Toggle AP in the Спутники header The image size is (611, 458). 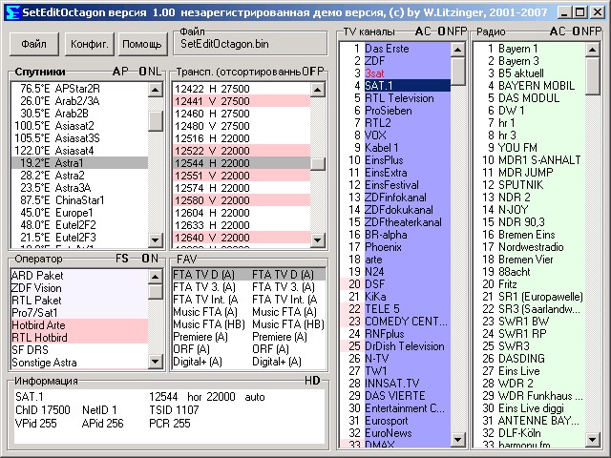(119, 73)
